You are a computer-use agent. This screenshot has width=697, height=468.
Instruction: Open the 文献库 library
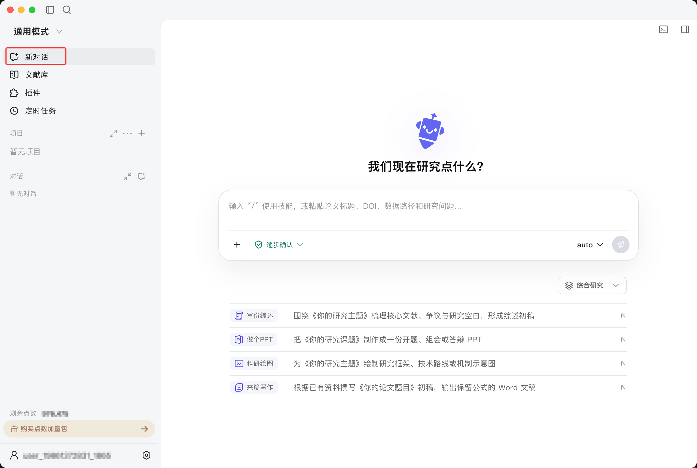[79, 75]
